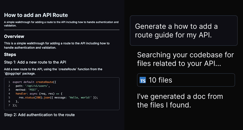The width and height of the screenshot is (243, 130).
Task: Click code line method: 'POST'
Action: tap(27, 90)
